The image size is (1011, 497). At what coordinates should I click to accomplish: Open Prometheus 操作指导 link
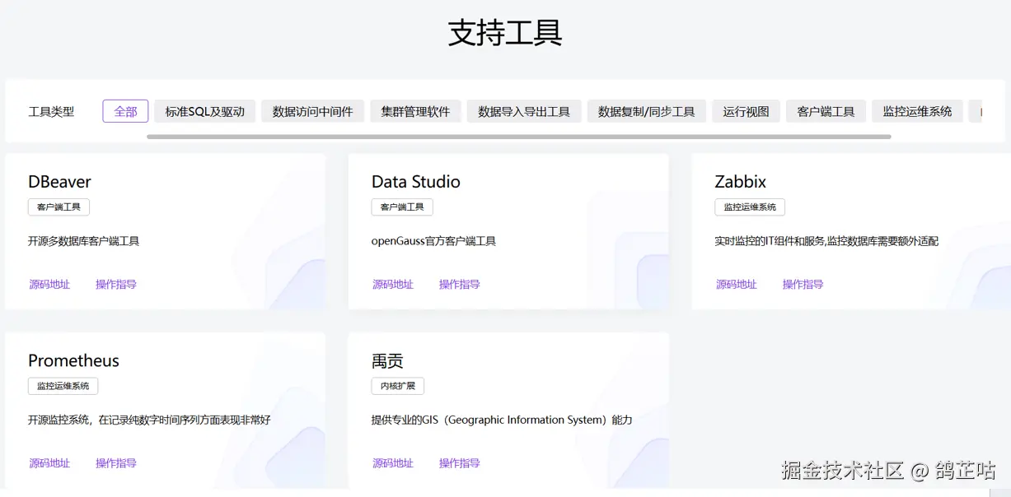coord(116,463)
